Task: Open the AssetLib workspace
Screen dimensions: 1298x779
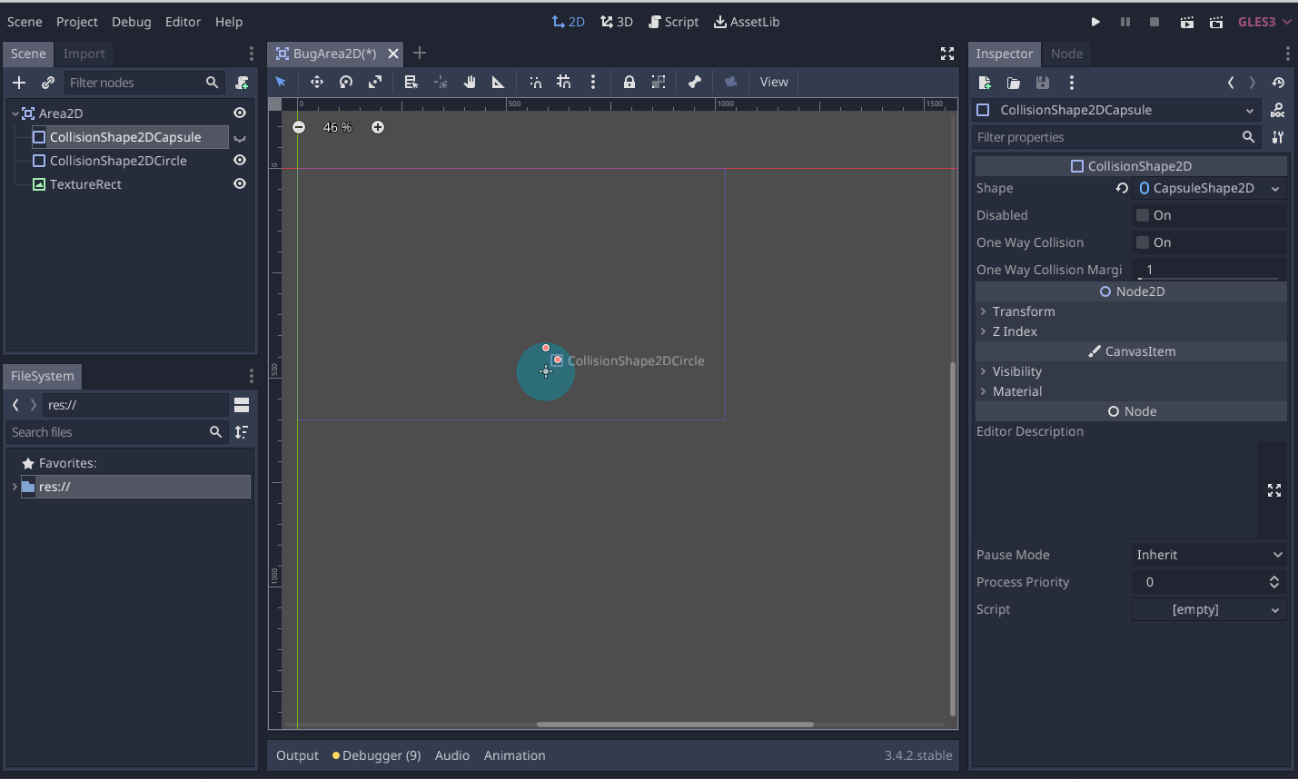Action: pos(747,22)
